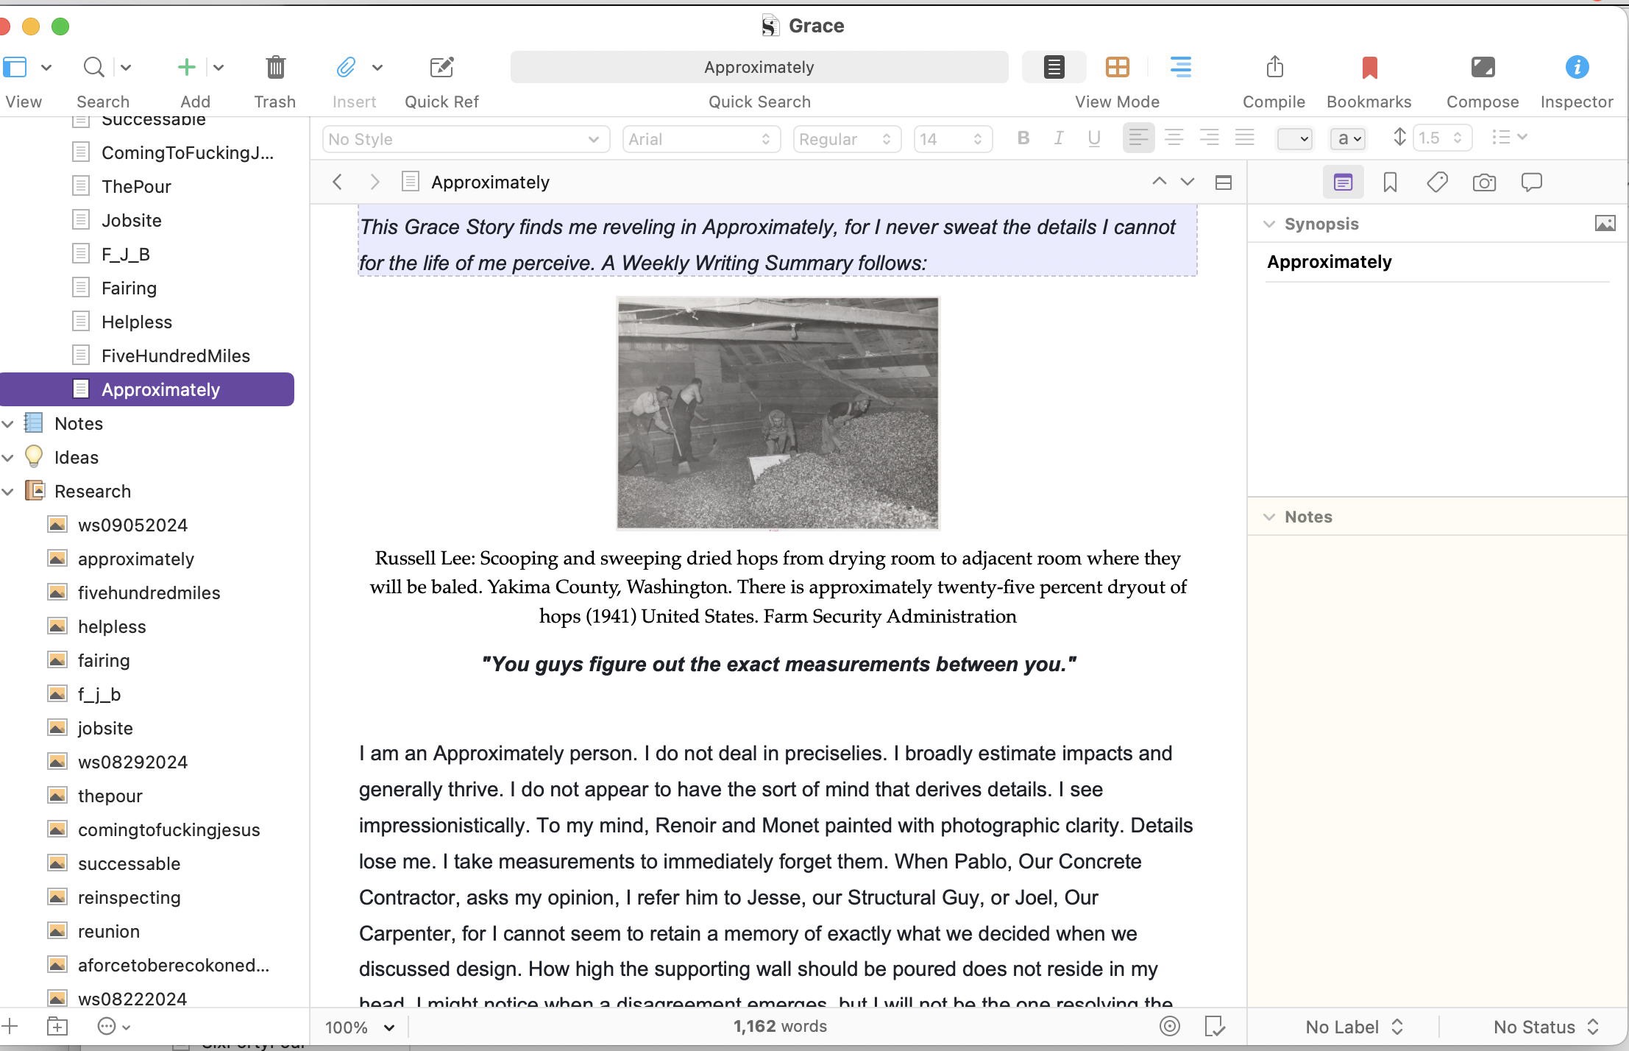The height and width of the screenshot is (1051, 1629).
Task: Open Quick Ref panel
Action: coord(441,67)
